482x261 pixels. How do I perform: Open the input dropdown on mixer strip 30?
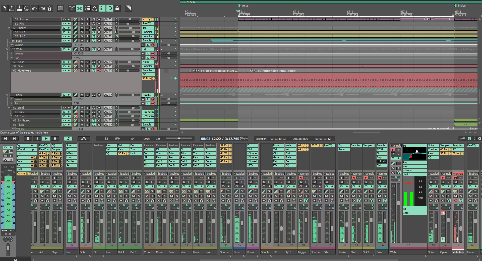(45, 174)
